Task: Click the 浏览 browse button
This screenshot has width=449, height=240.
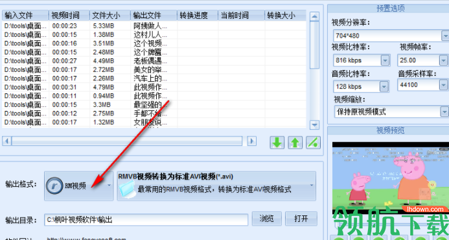Action: [x=266, y=219]
